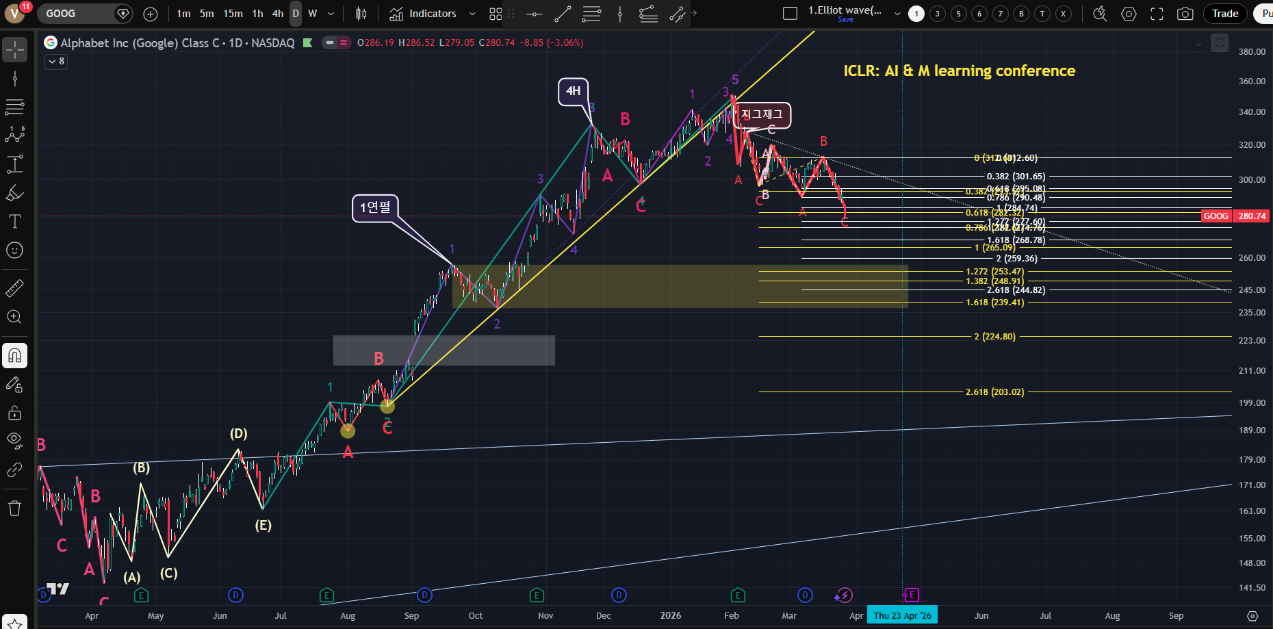Viewport: 1273px width, 629px height.
Task: Add symbol with plus compare button
Action: pyautogui.click(x=151, y=14)
